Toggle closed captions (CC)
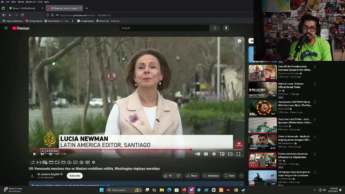 pyautogui.click(x=206, y=154)
